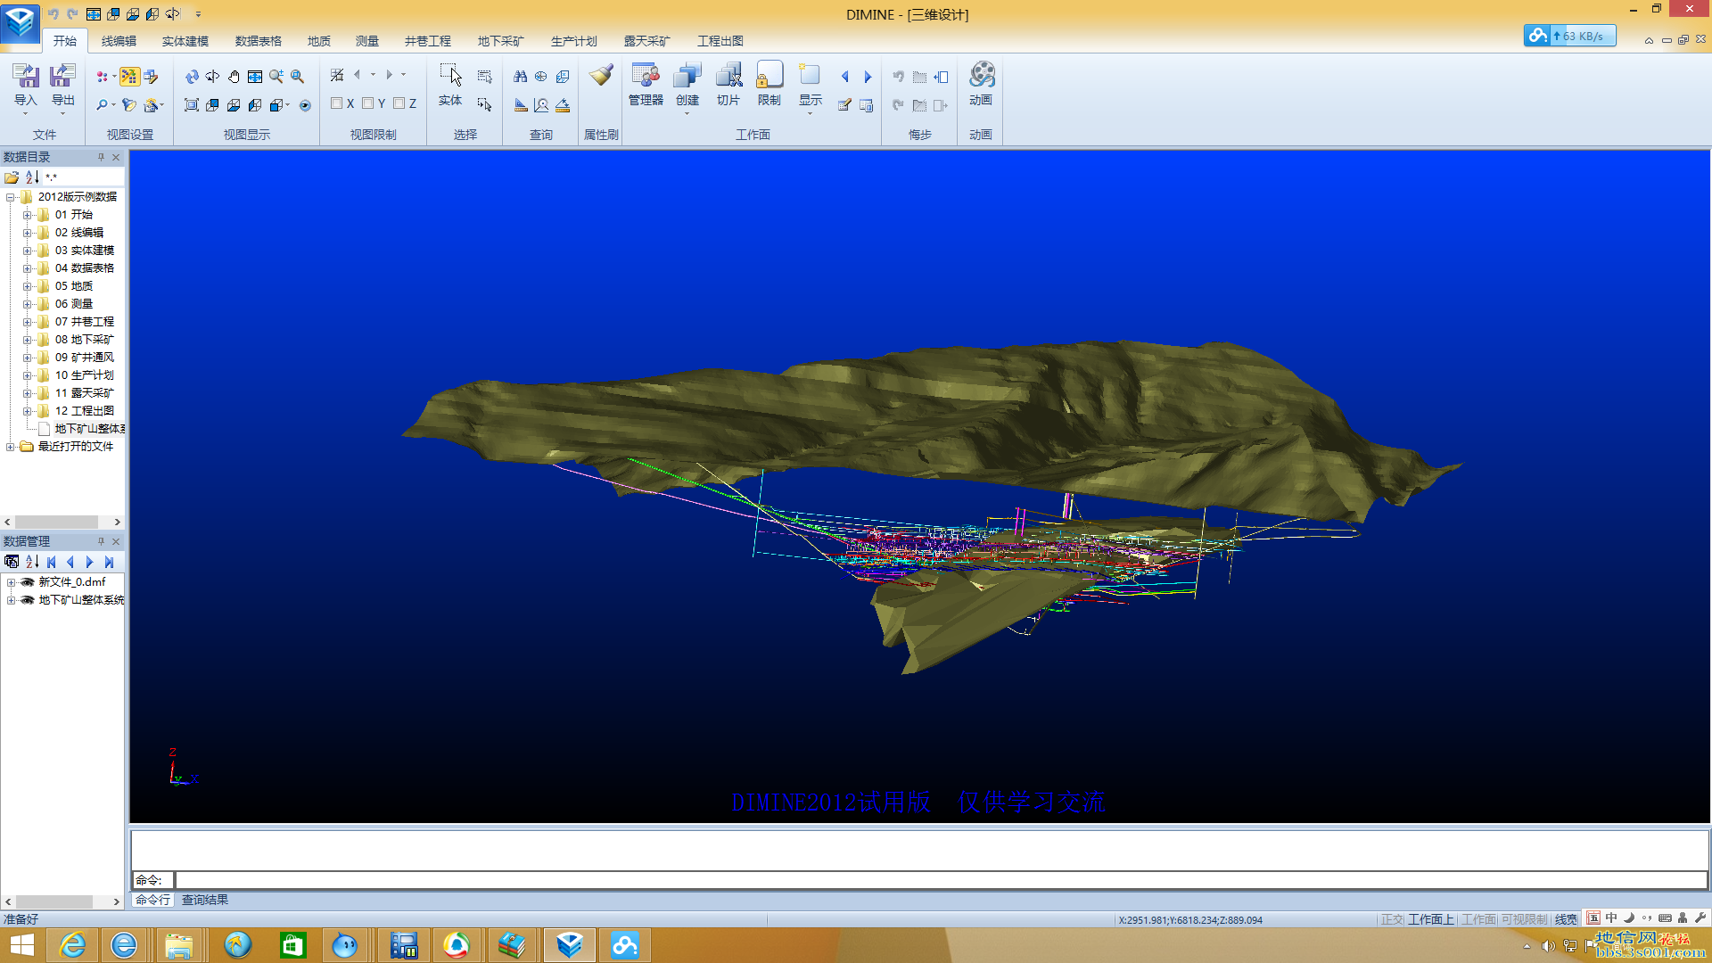
Task: Open File Explorer from the taskbar
Action: pos(179,945)
